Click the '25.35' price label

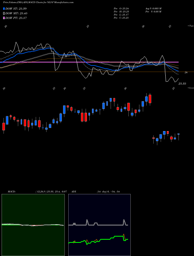click(x=182, y=84)
